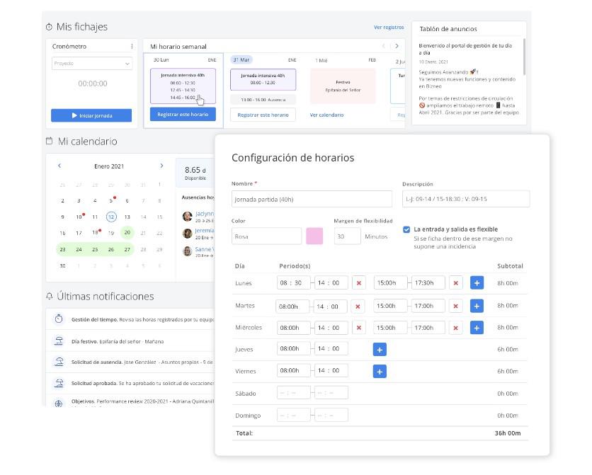The height and width of the screenshot is (475, 592).
Task: Add another period to Lunes row
Action: click(x=477, y=283)
